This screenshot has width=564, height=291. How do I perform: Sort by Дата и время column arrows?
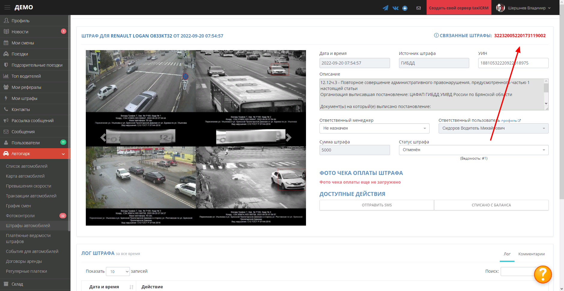[x=131, y=287]
